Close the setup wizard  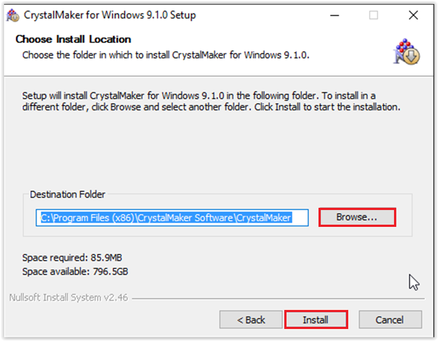(413, 15)
